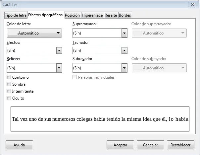
Task: Click the Relieve label
Action: tap(13, 59)
